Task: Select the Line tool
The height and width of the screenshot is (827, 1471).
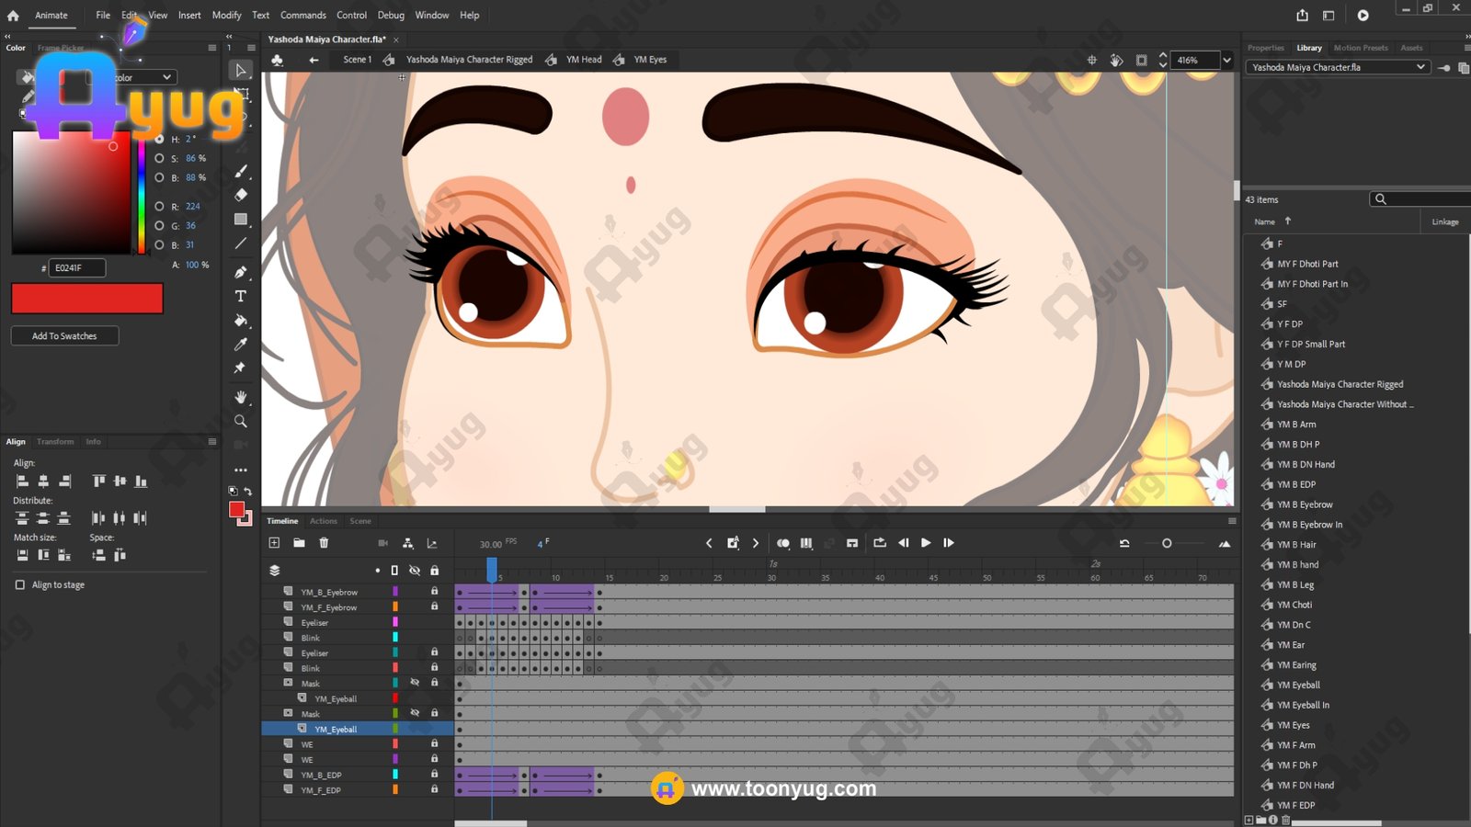Action: [x=241, y=244]
